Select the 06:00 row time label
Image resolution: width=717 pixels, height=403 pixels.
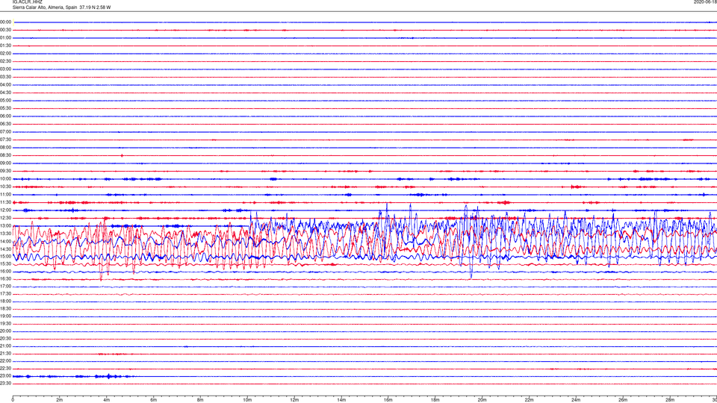click(5, 116)
